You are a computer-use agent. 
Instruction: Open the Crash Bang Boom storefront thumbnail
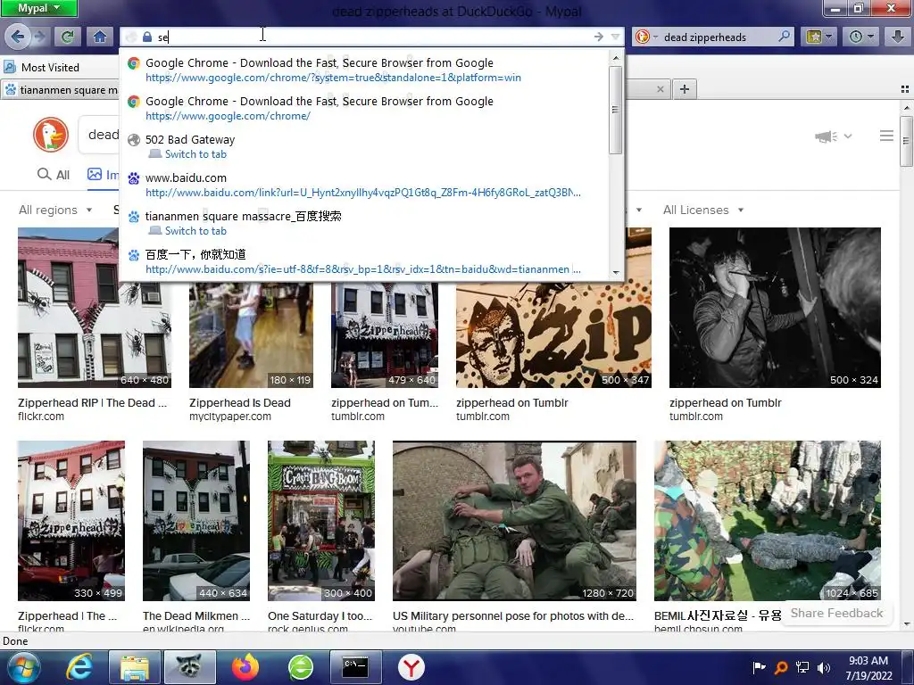(321, 521)
